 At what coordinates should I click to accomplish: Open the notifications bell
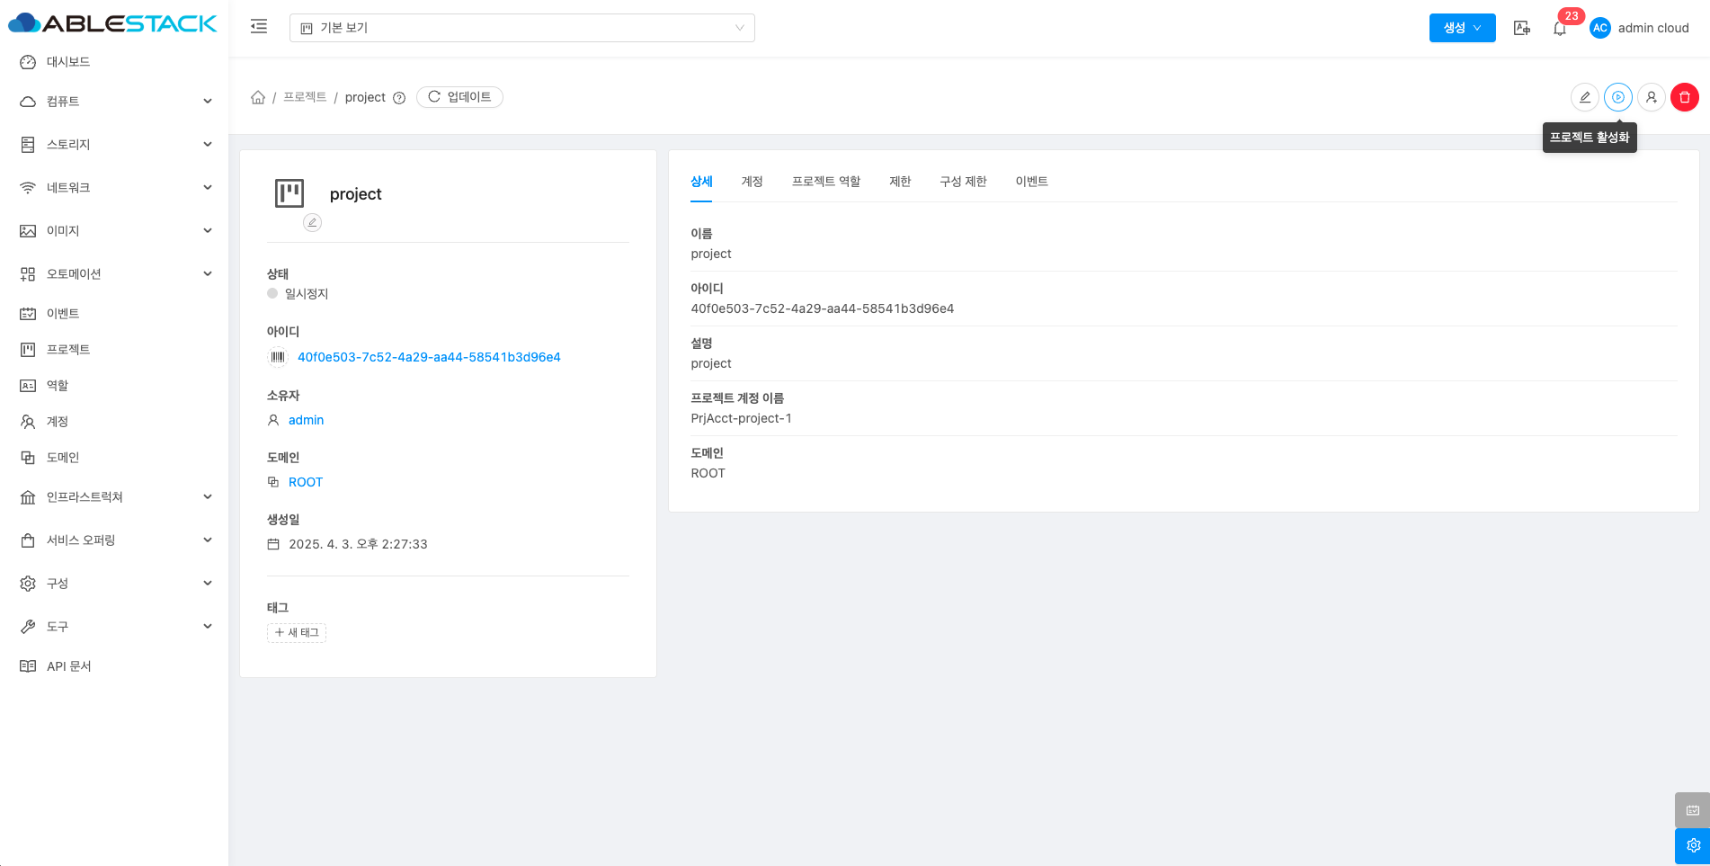click(1559, 29)
